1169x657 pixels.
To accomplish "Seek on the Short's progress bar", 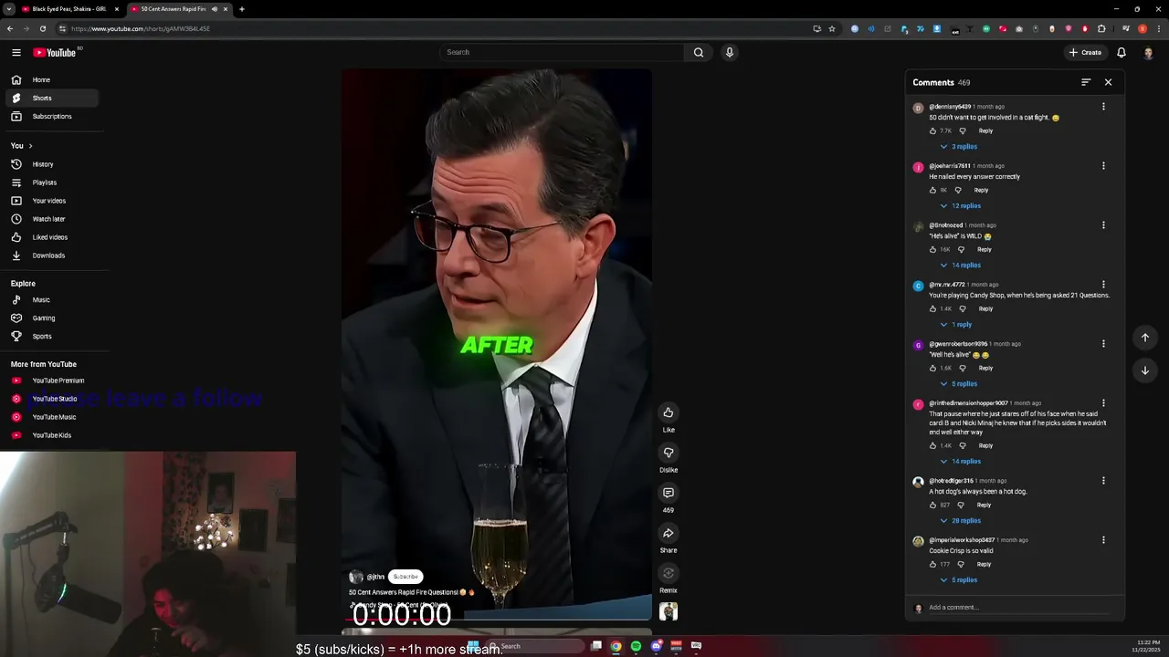I will coord(497,618).
